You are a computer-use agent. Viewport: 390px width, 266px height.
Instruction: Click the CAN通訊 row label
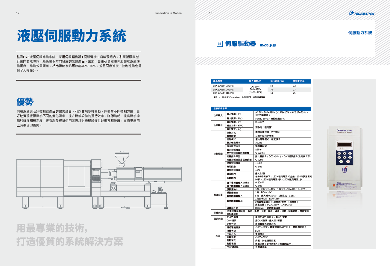pyautogui.click(x=231, y=220)
